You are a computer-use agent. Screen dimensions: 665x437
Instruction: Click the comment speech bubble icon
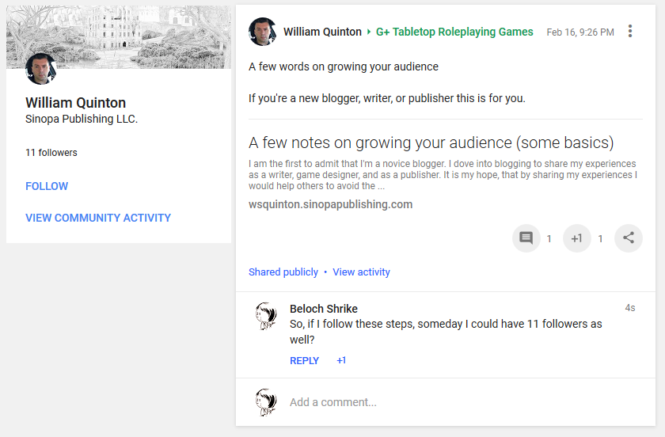(x=526, y=238)
